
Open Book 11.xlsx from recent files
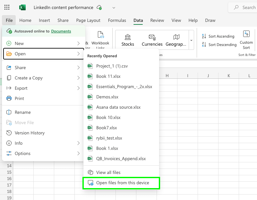click(121, 76)
